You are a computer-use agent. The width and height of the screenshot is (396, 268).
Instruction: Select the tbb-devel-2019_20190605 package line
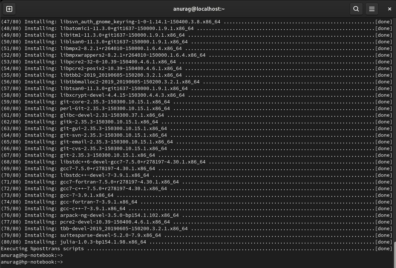pyautogui.click(x=196, y=229)
